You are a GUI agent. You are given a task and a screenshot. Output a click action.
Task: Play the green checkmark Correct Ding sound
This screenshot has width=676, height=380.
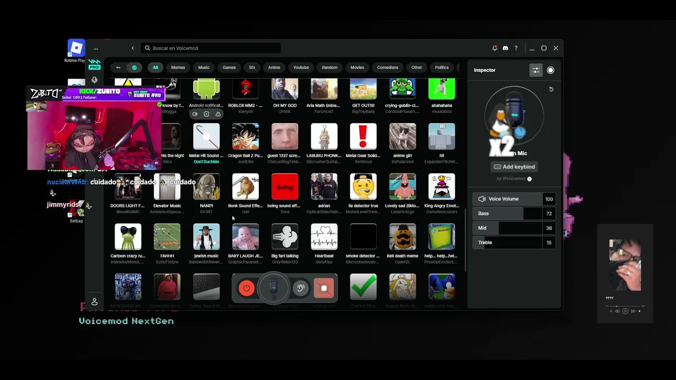tap(363, 287)
